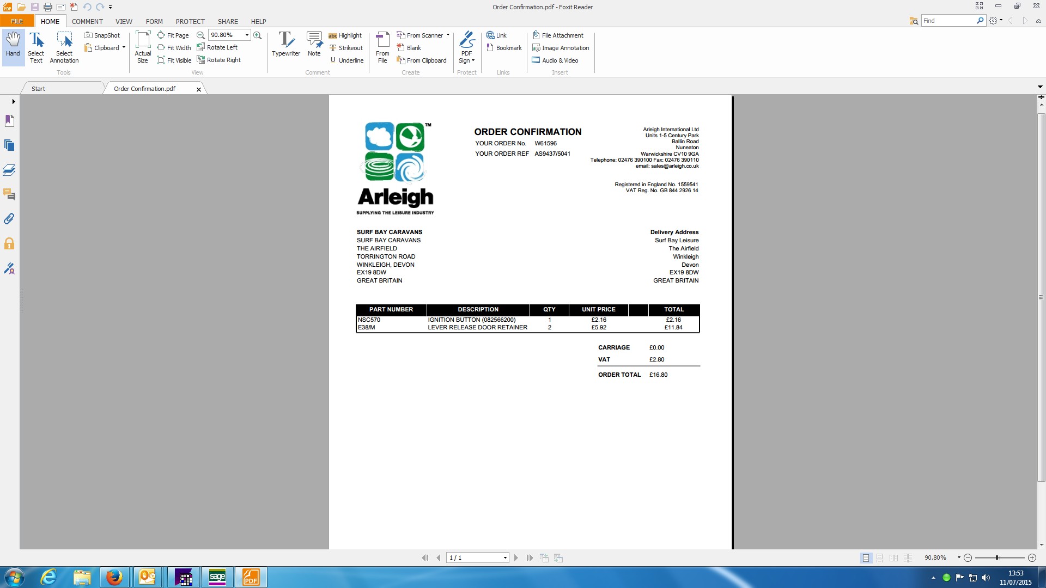Image resolution: width=1046 pixels, height=588 pixels.
Task: Adjust the zoom slider in status bar
Action: pos(998,558)
